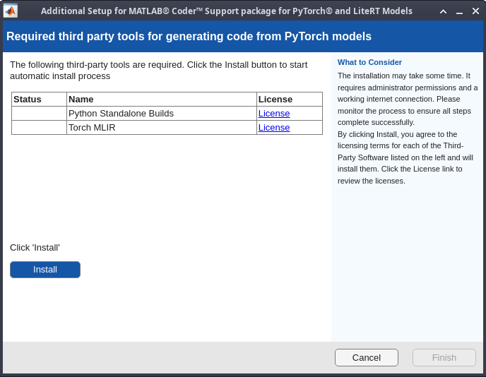Select the 'Python Standalone Builds' name cell

(x=162, y=114)
